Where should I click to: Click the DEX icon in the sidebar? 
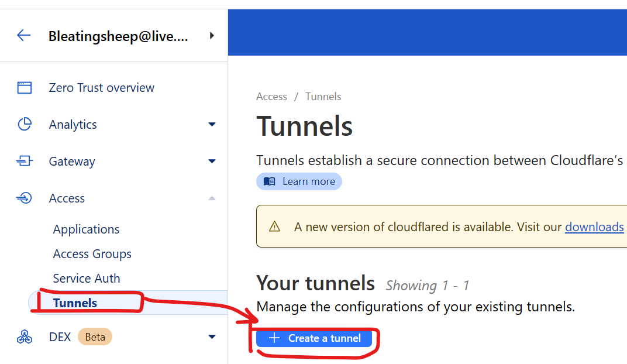[x=24, y=336]
